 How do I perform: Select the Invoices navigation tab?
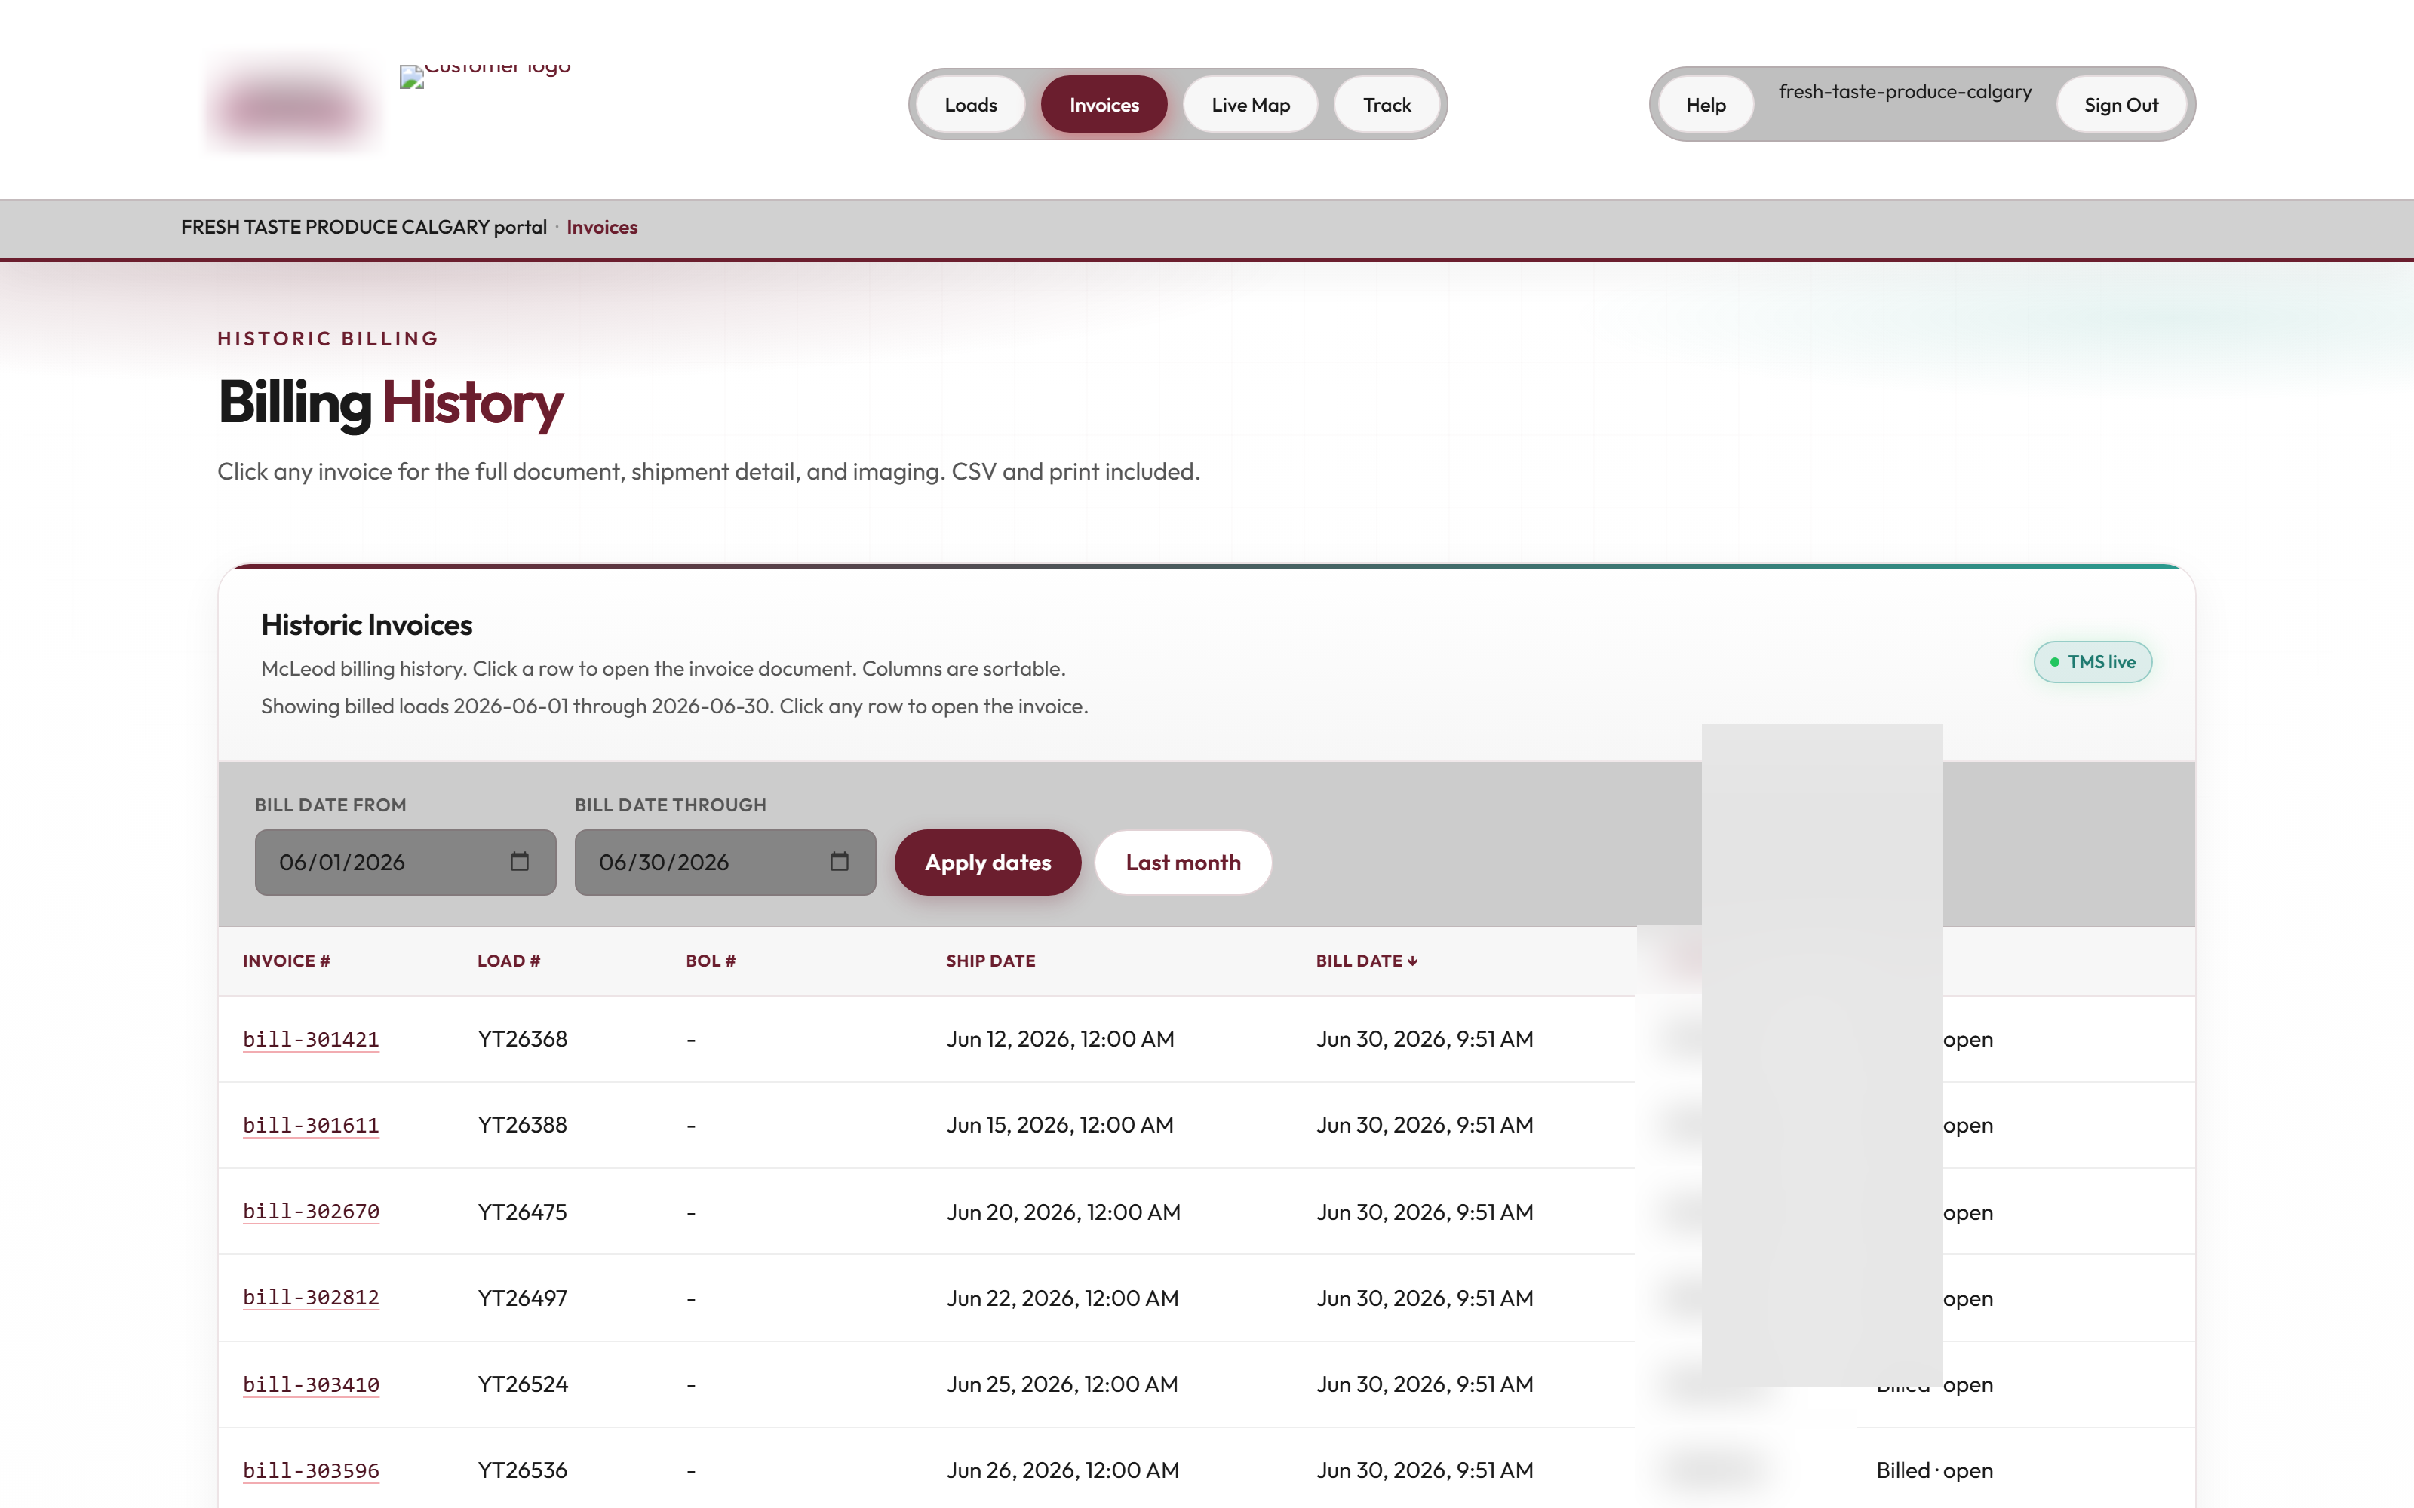click(x=1103, y=105)
